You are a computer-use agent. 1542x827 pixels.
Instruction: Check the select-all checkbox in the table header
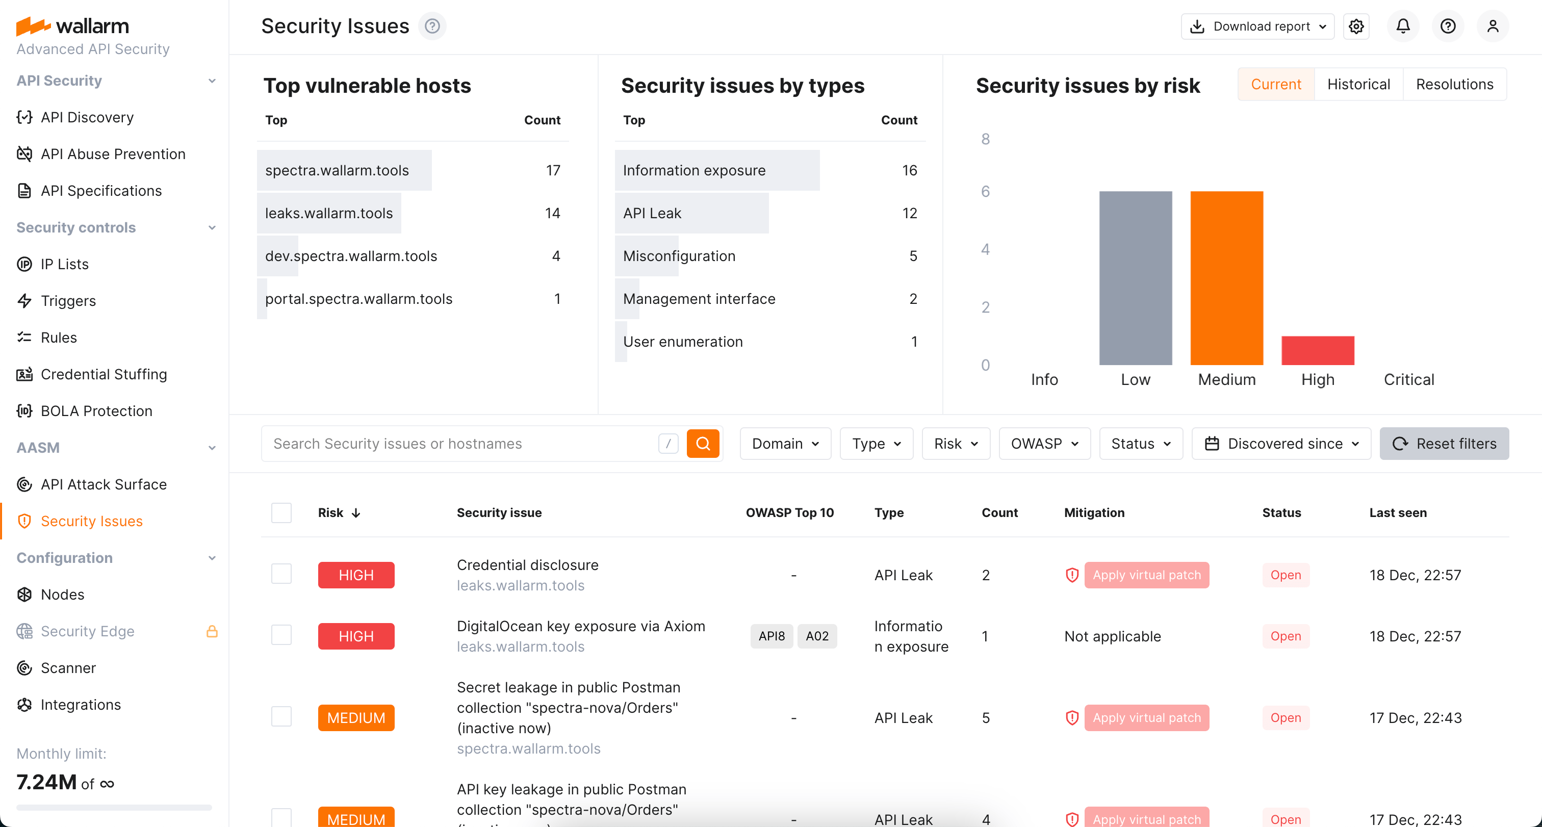point(281,513)
